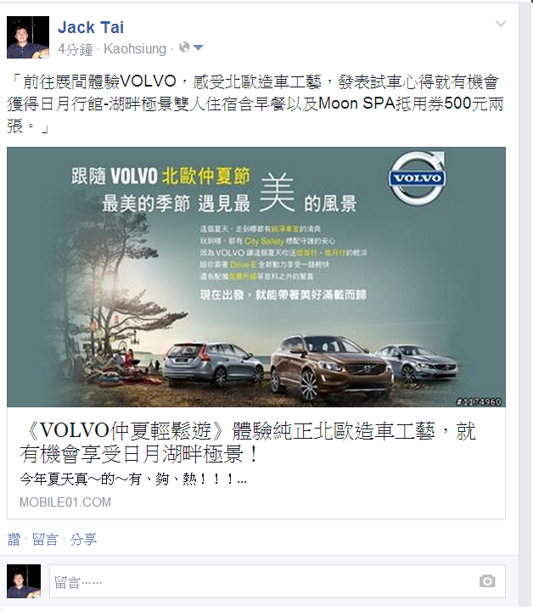Click the MOBILE01.COM source link

[65, 502]
